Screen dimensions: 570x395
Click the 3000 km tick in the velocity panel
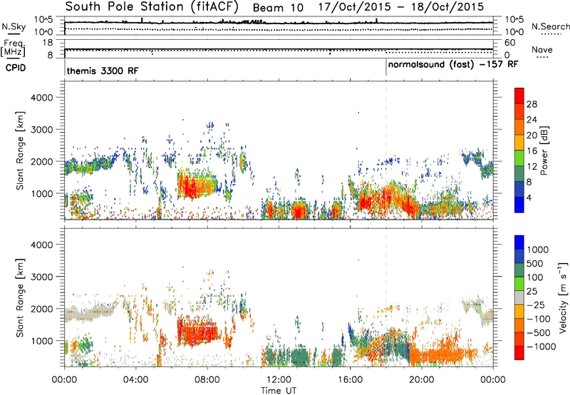click(x=41, y=277)
